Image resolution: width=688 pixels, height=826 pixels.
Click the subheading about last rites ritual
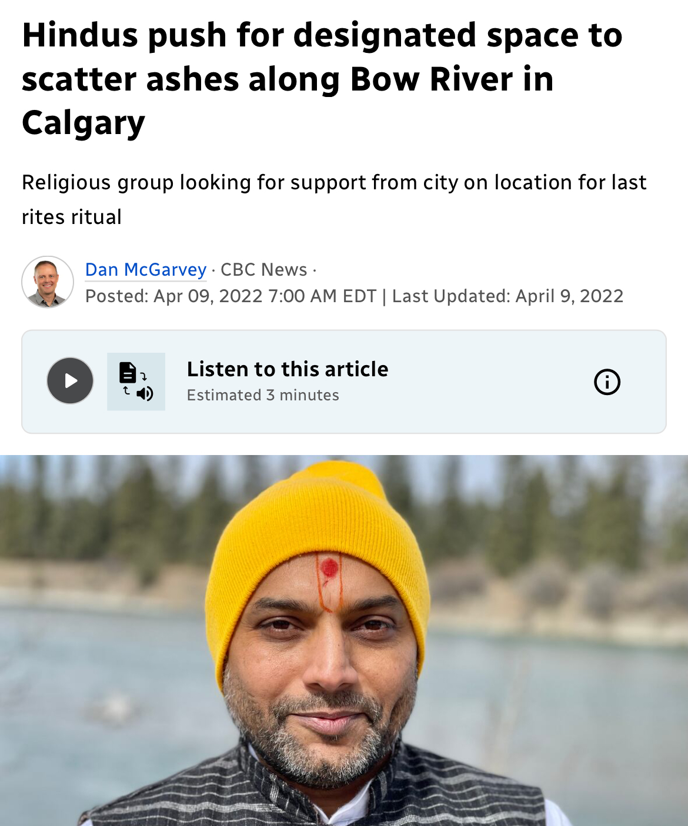point(334,199)
